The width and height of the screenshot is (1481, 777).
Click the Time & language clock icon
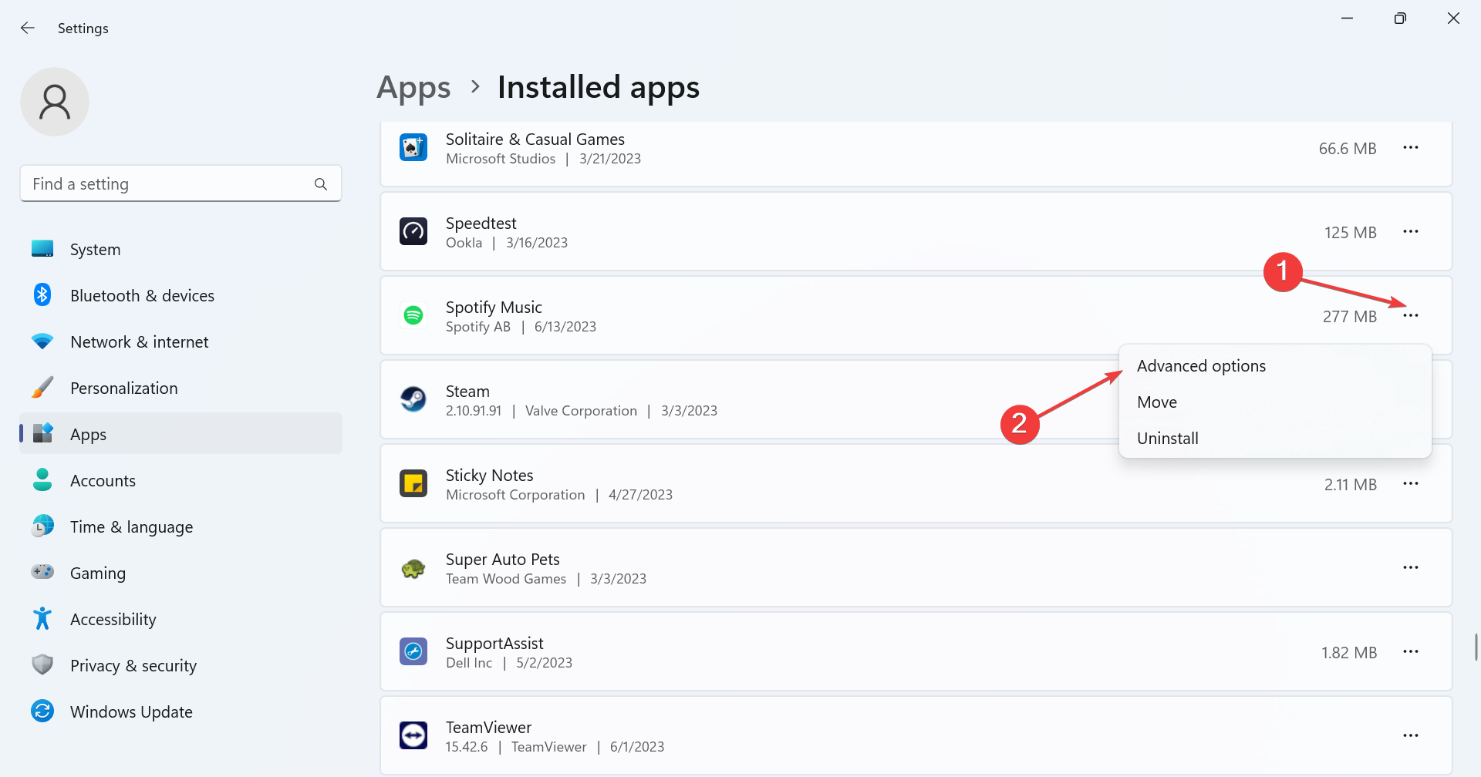click(x=42, y=526)
